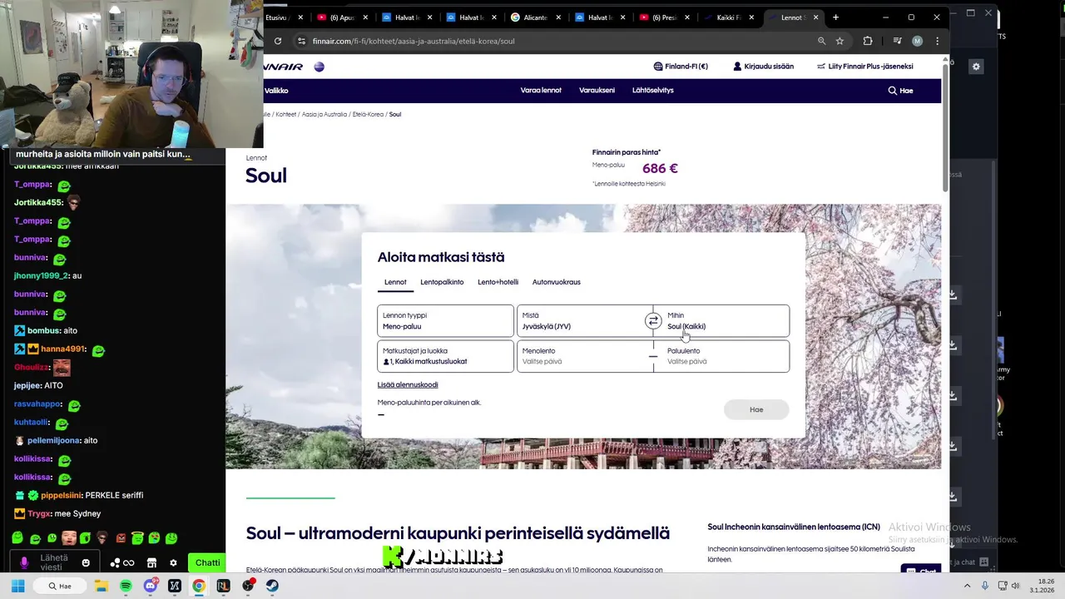Open Finland-FI (€) region selector

point(681,67)
